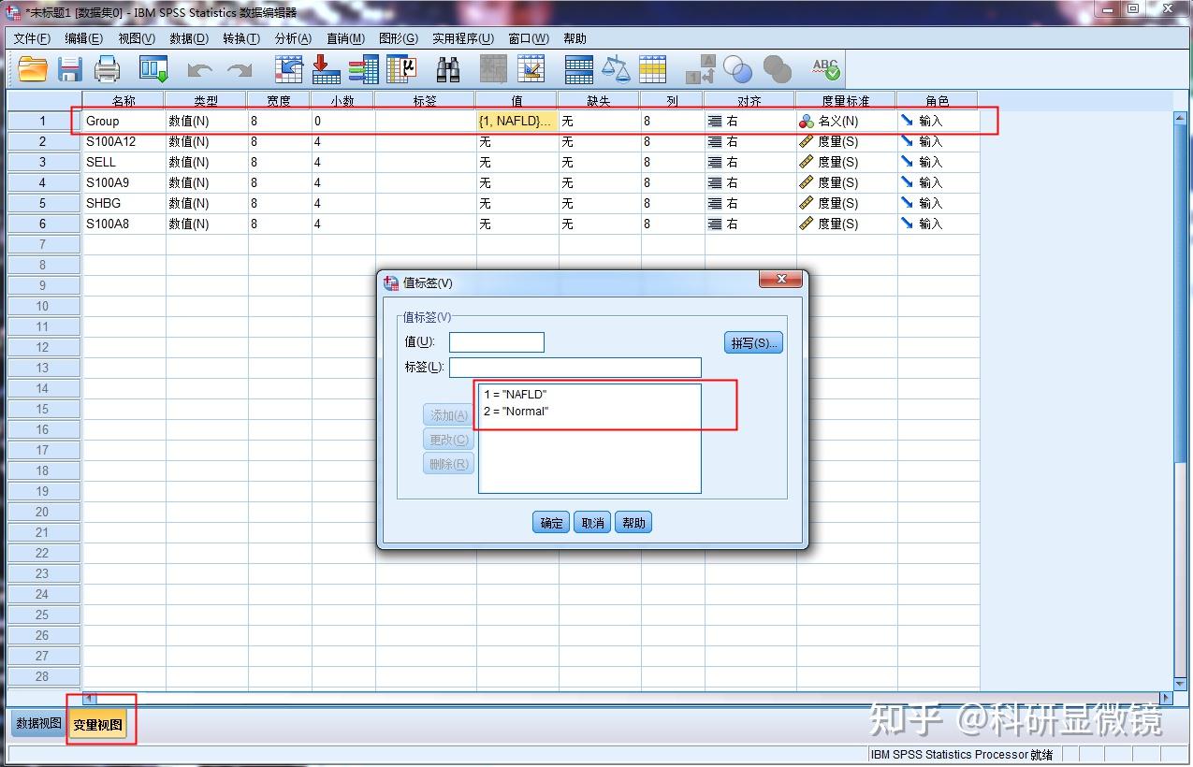Viewport: 1193px width, 767px height.
Task: Toggle the Value Labels grid icon
Action: 652,68
